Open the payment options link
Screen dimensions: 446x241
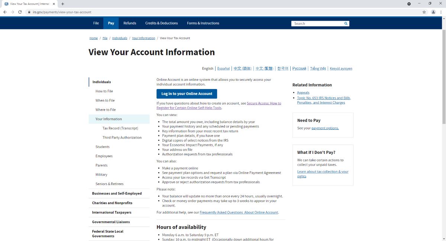(x=325, y=128)
